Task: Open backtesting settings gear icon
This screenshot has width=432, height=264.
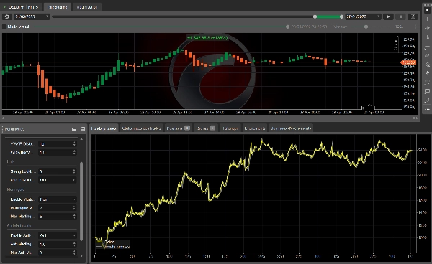Action: click(x=7, y=16)
